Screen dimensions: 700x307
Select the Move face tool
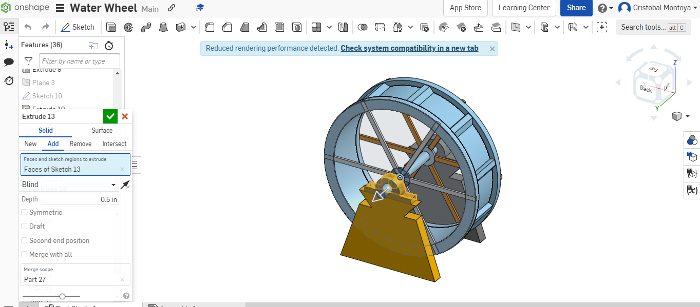tap(479, 27)
